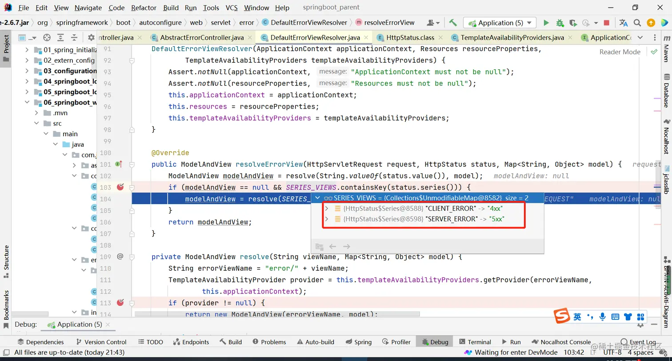This screenshot has height=361, width=672.
Task: Run with Coverage shield icon
Action: pyautogui.click(x=573, y=23)
